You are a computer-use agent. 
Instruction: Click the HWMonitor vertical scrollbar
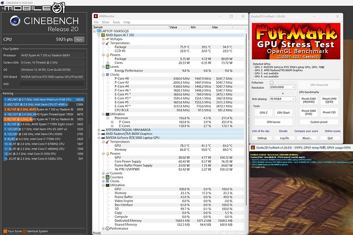[x=246, y=120]
